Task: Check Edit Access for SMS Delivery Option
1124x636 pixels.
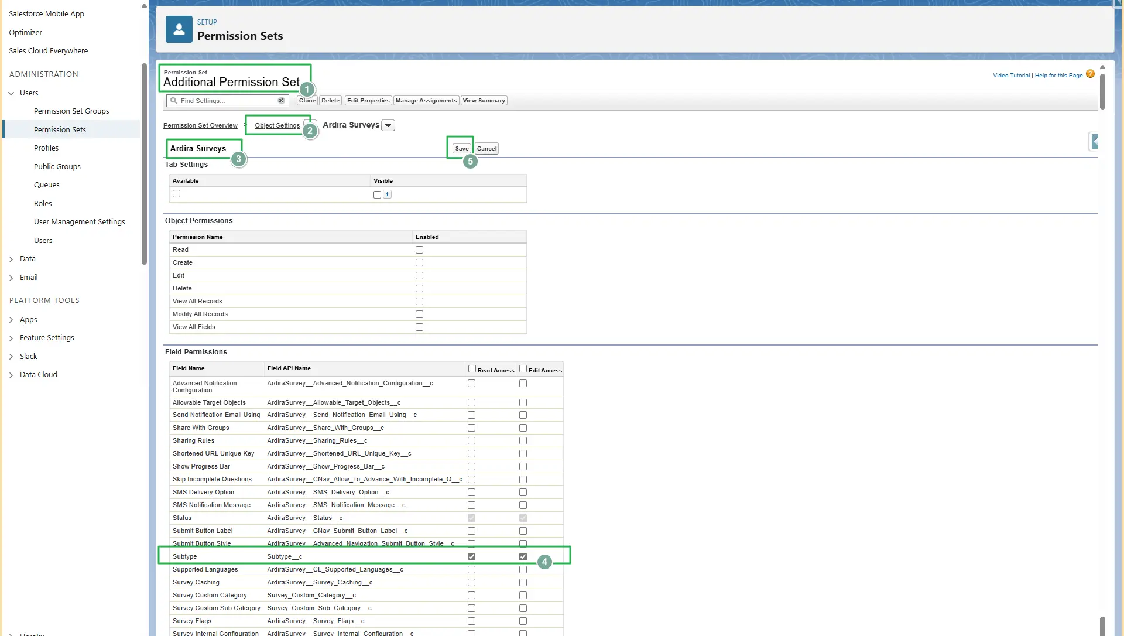Action: (523, 493)
